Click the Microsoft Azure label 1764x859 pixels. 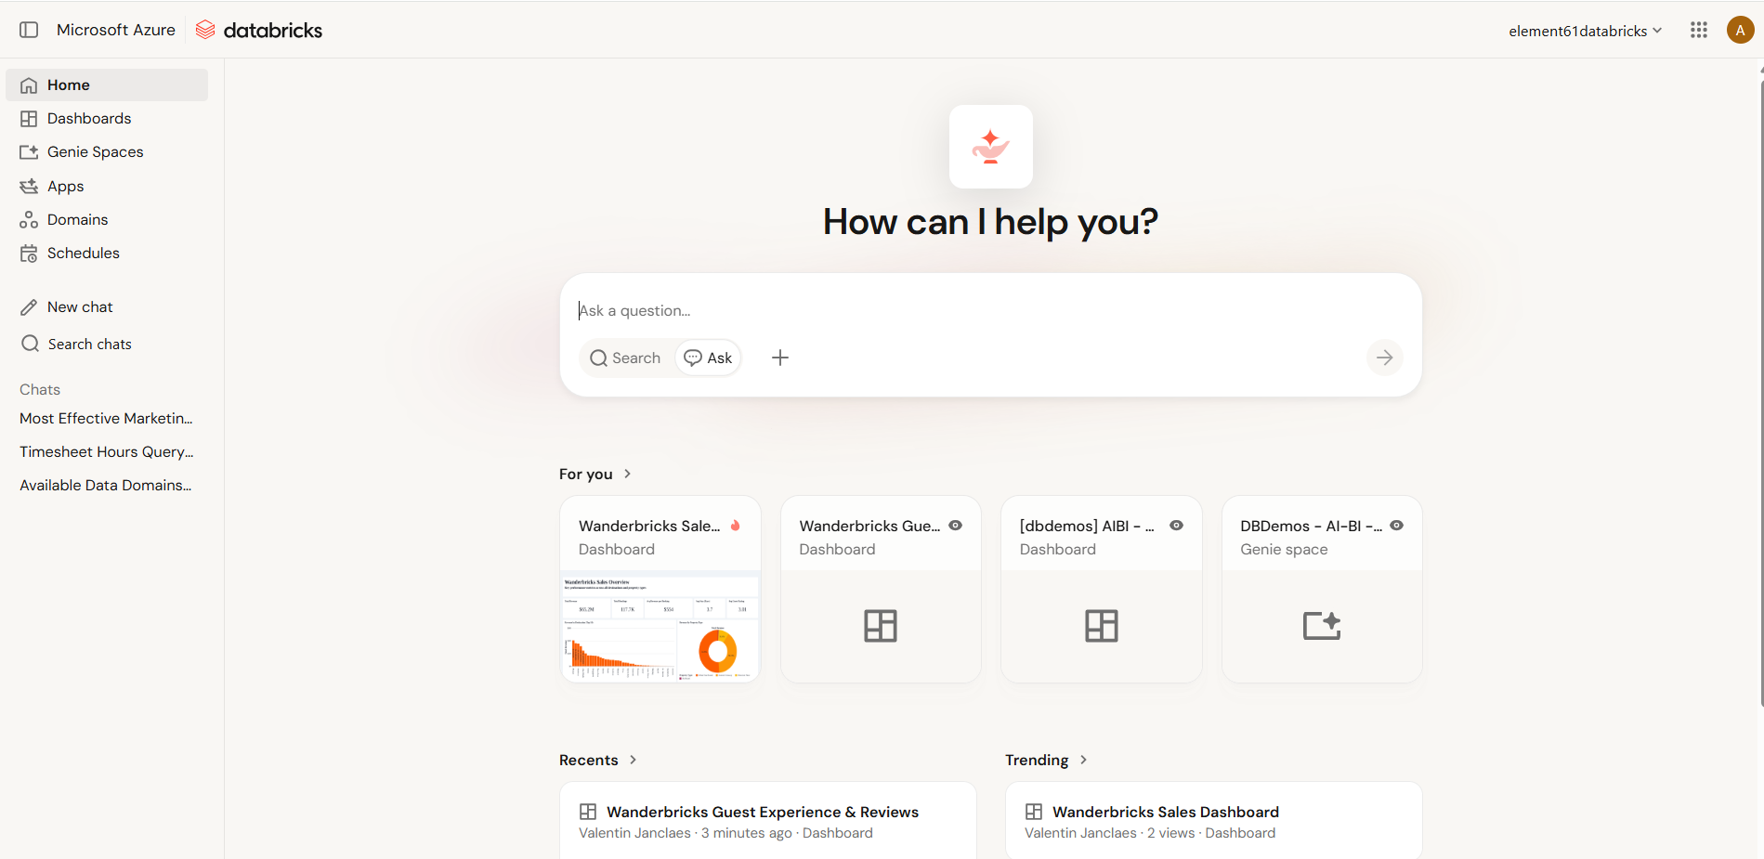point(116,30)
